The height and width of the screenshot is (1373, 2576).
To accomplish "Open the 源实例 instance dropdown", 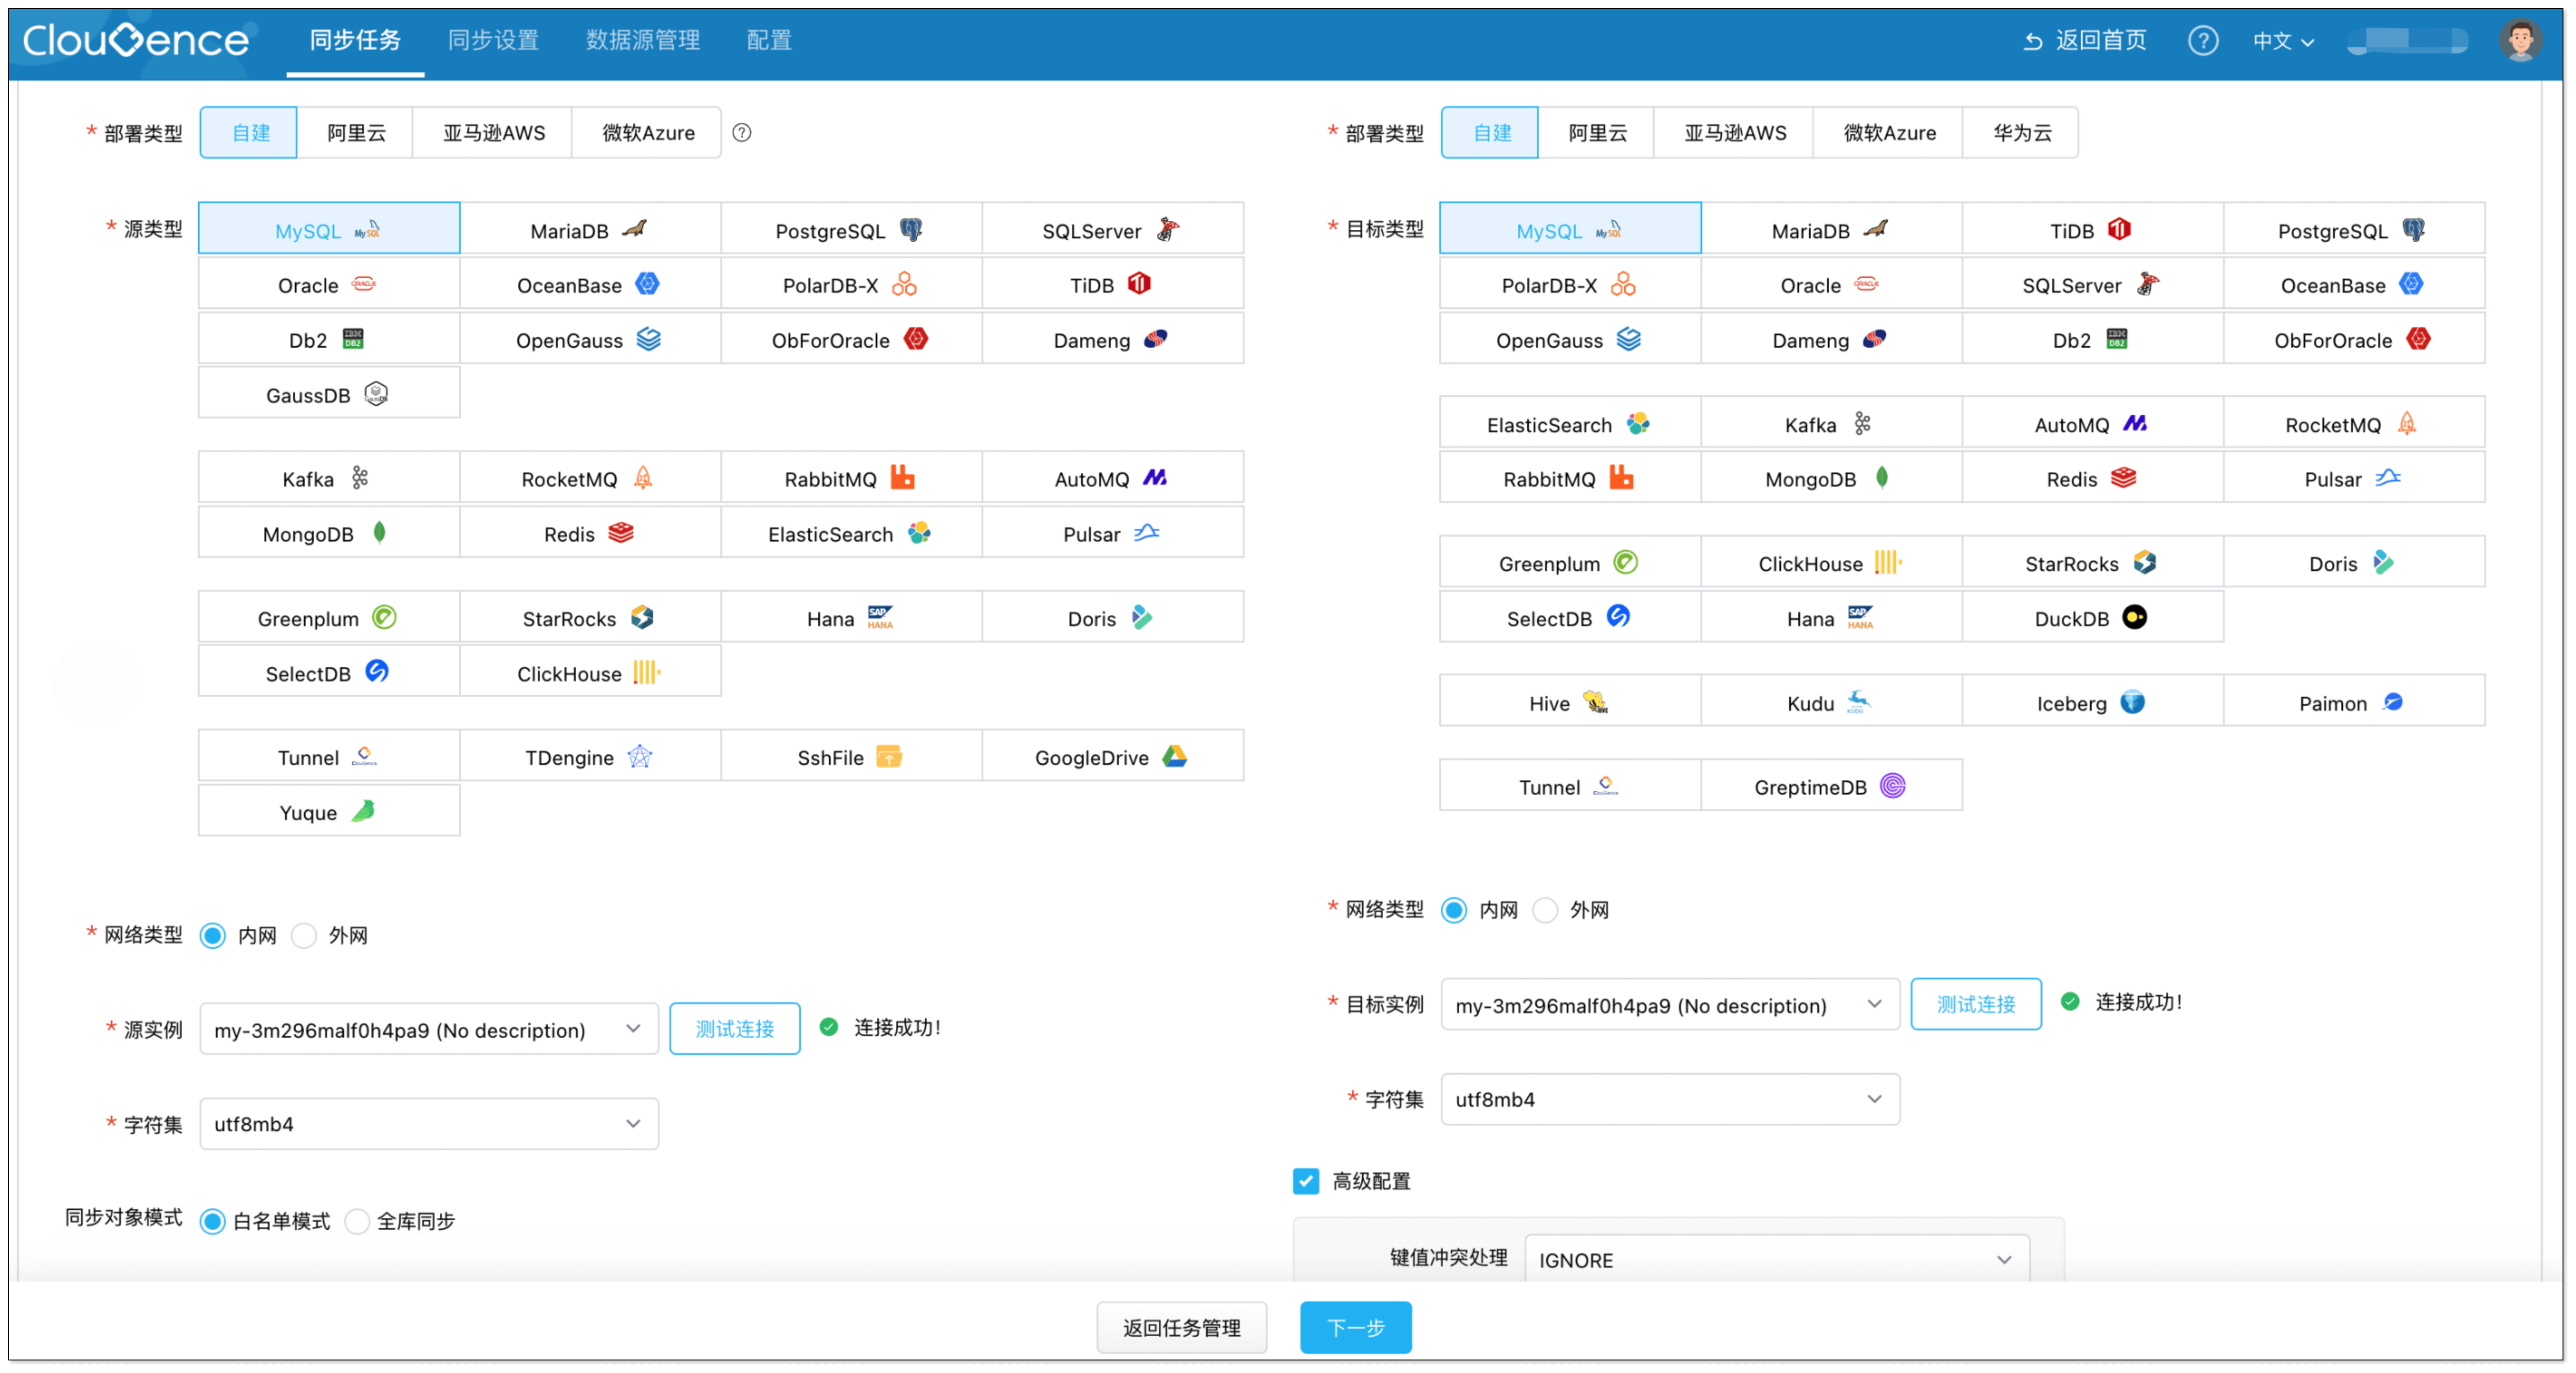I will point(429,1029).
